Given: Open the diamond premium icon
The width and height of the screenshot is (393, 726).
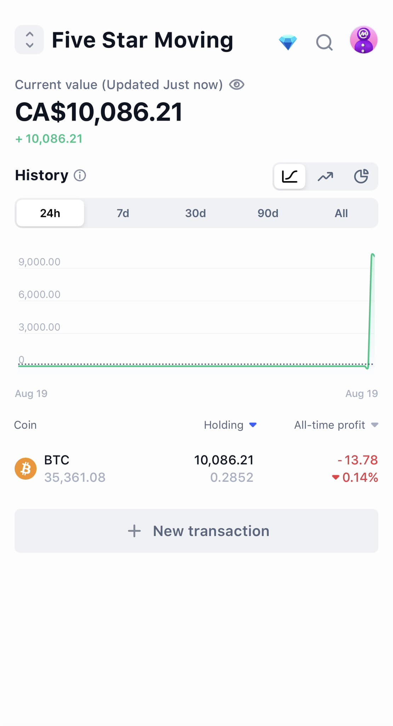Looking at the screenshot, I should pos(287,42).
